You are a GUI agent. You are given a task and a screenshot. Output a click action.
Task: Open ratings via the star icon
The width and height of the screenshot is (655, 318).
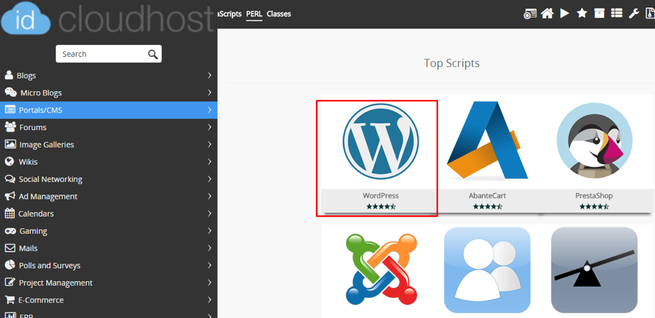[582, 14]
